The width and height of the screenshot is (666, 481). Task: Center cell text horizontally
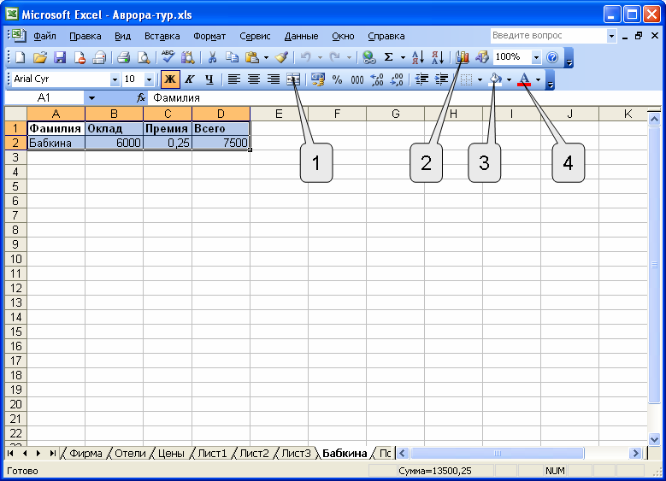[254, 79]
